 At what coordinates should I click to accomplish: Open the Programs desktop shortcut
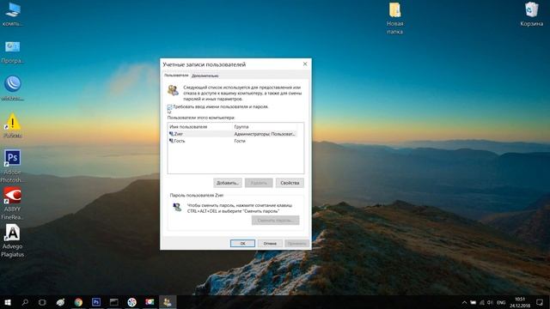pyautogui.click(x=13, y=52)
